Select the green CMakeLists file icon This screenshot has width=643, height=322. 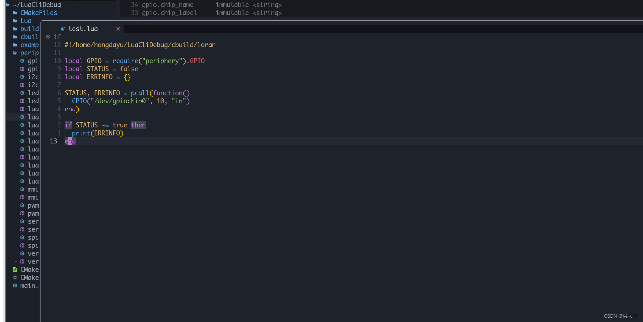(x=15, y=270)
